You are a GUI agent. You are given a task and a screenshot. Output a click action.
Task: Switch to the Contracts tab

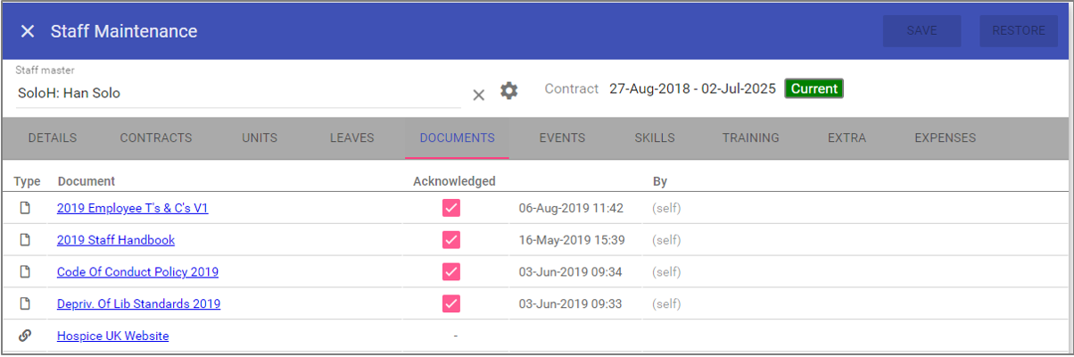pyautogui.click(x=156, y=138)
